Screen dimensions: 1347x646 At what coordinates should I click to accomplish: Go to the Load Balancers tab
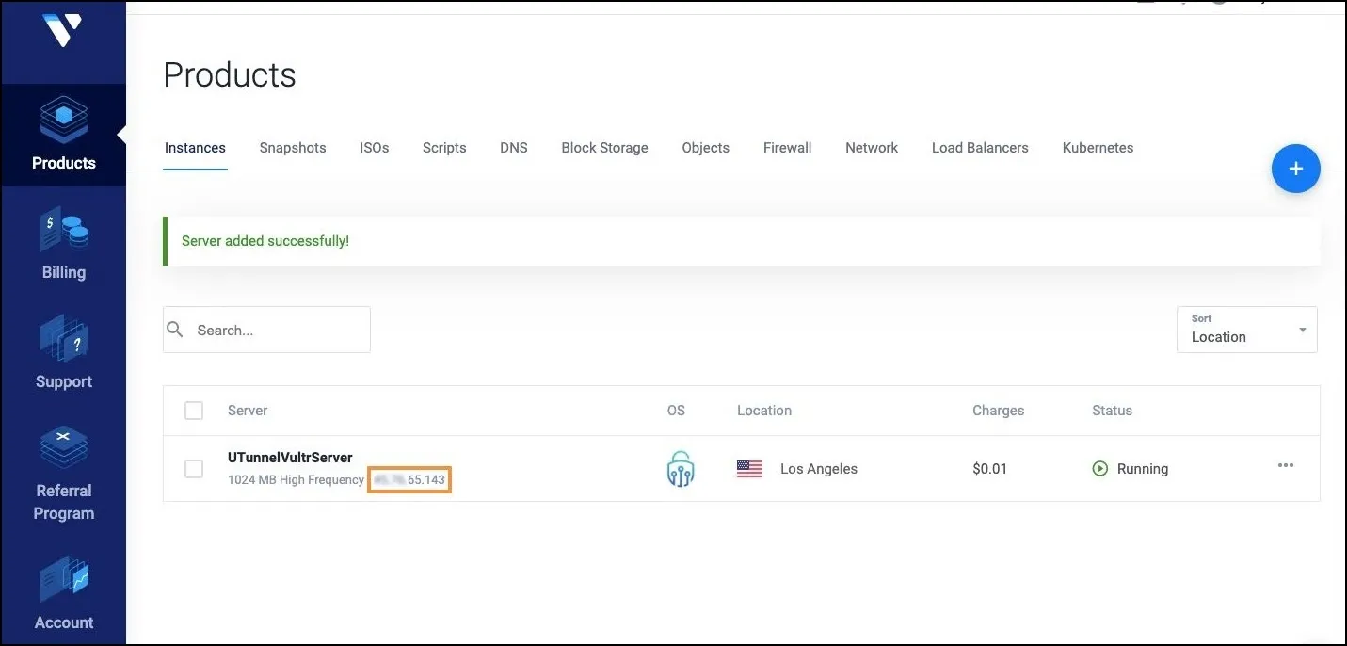[980, 148]
